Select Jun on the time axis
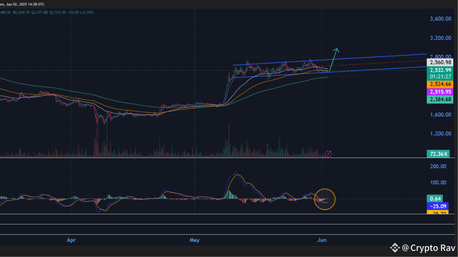 pyautogui.click(x=322, y=240)
